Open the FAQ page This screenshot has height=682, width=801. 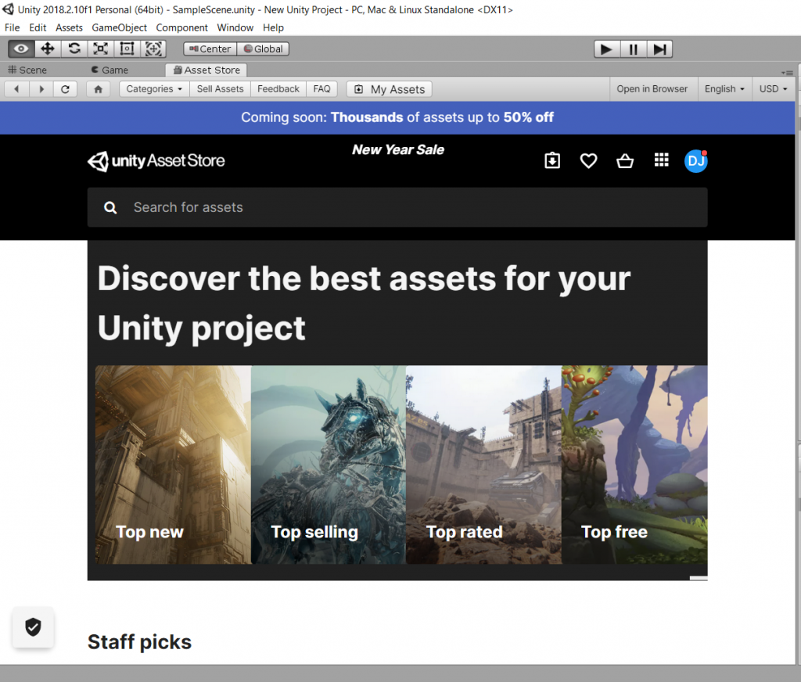pos(321,89)
